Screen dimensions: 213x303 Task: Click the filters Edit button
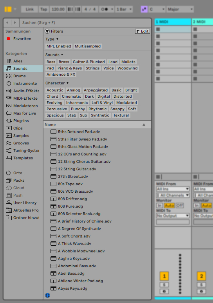point(143,31)
